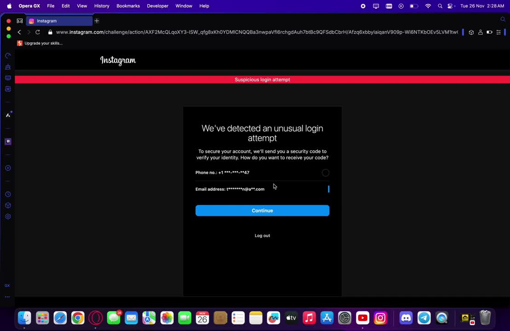Viewport: 510px width, 331px height.
Task: Click the address bar URL field
Action: 257,32
